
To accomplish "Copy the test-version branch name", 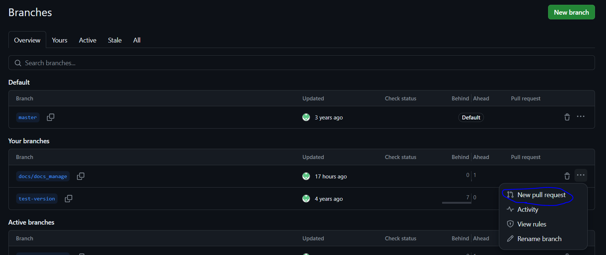I will click(x=69, y=199).
